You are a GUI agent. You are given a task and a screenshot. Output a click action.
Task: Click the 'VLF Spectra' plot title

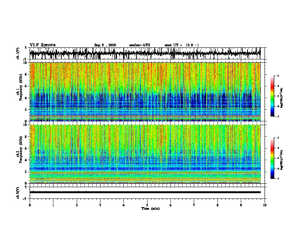43,45
